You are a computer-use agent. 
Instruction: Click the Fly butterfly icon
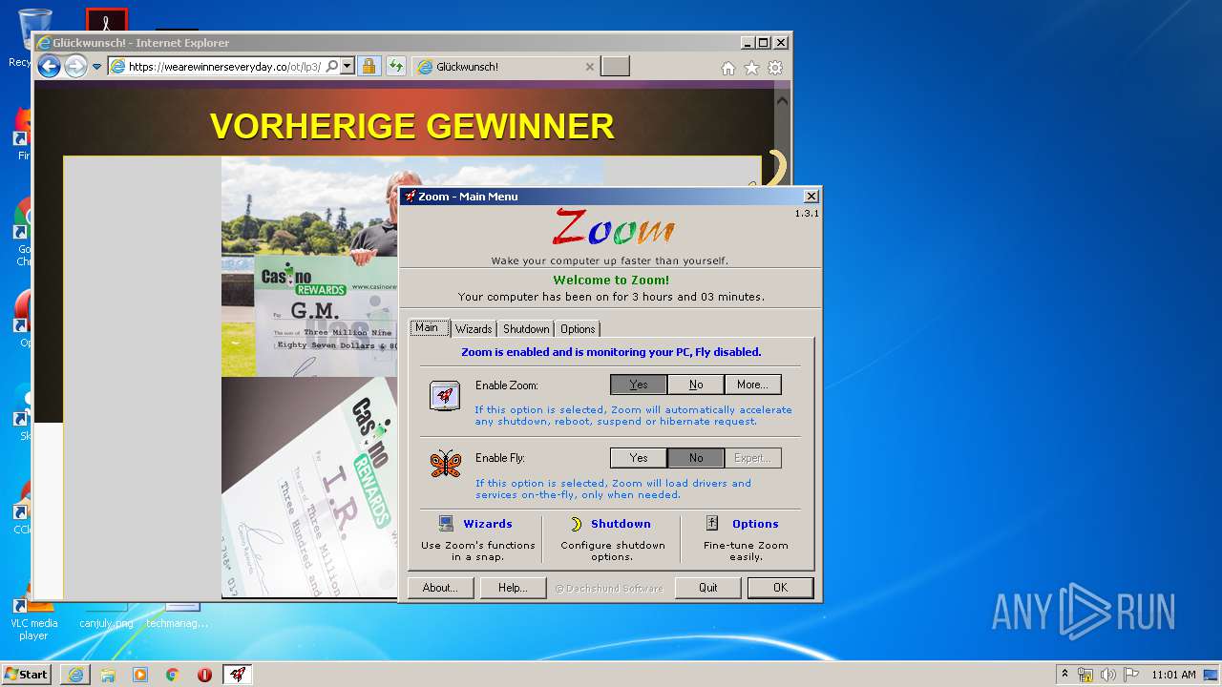445,464
